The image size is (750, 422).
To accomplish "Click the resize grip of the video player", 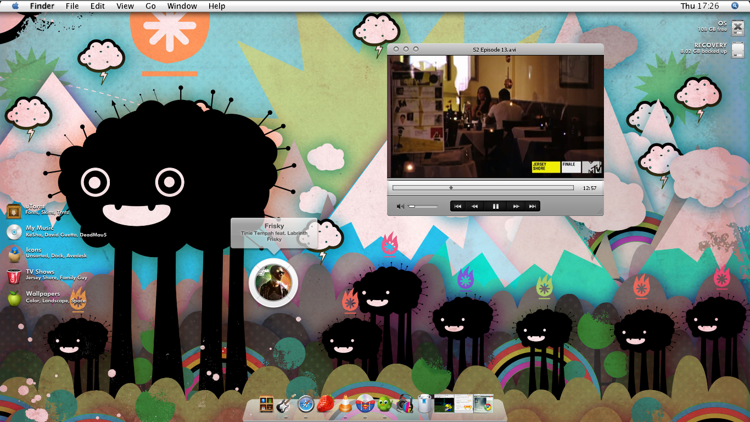I will point(600,212).
